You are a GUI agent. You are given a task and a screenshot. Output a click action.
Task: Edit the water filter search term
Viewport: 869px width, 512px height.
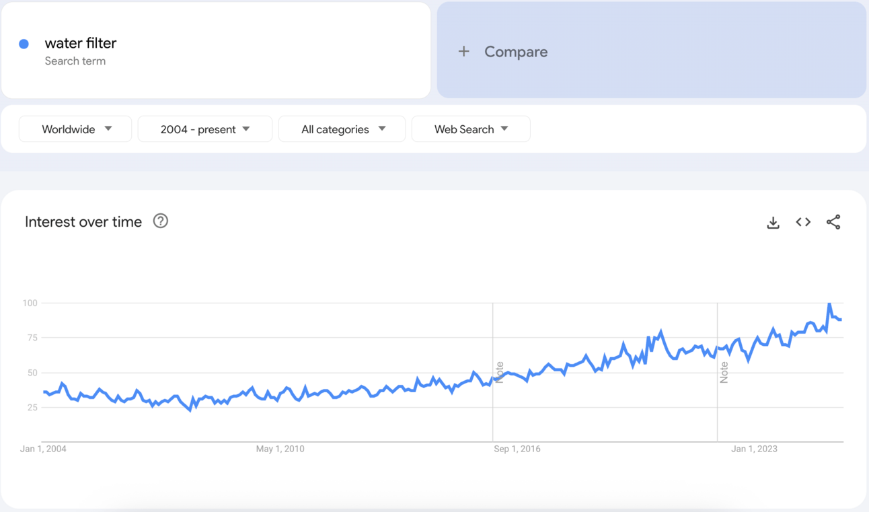coord(81,43)
